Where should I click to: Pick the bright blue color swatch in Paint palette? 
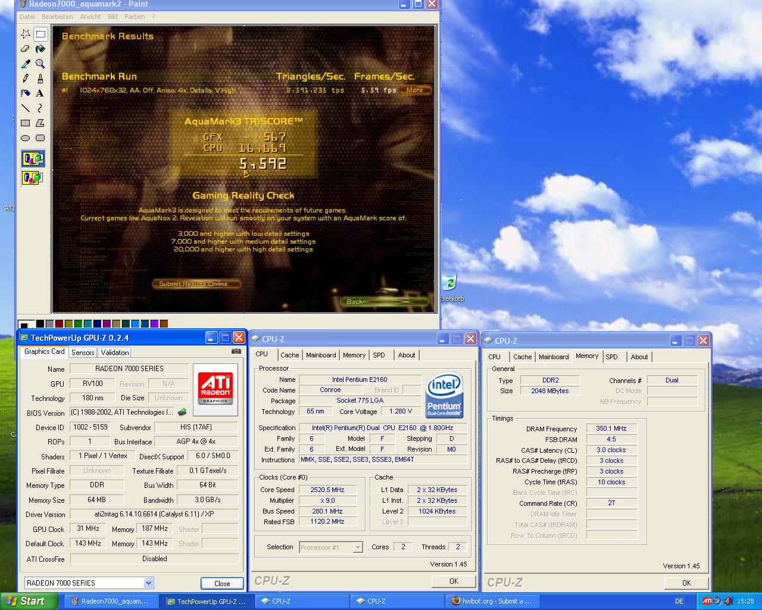click(135, 323)
